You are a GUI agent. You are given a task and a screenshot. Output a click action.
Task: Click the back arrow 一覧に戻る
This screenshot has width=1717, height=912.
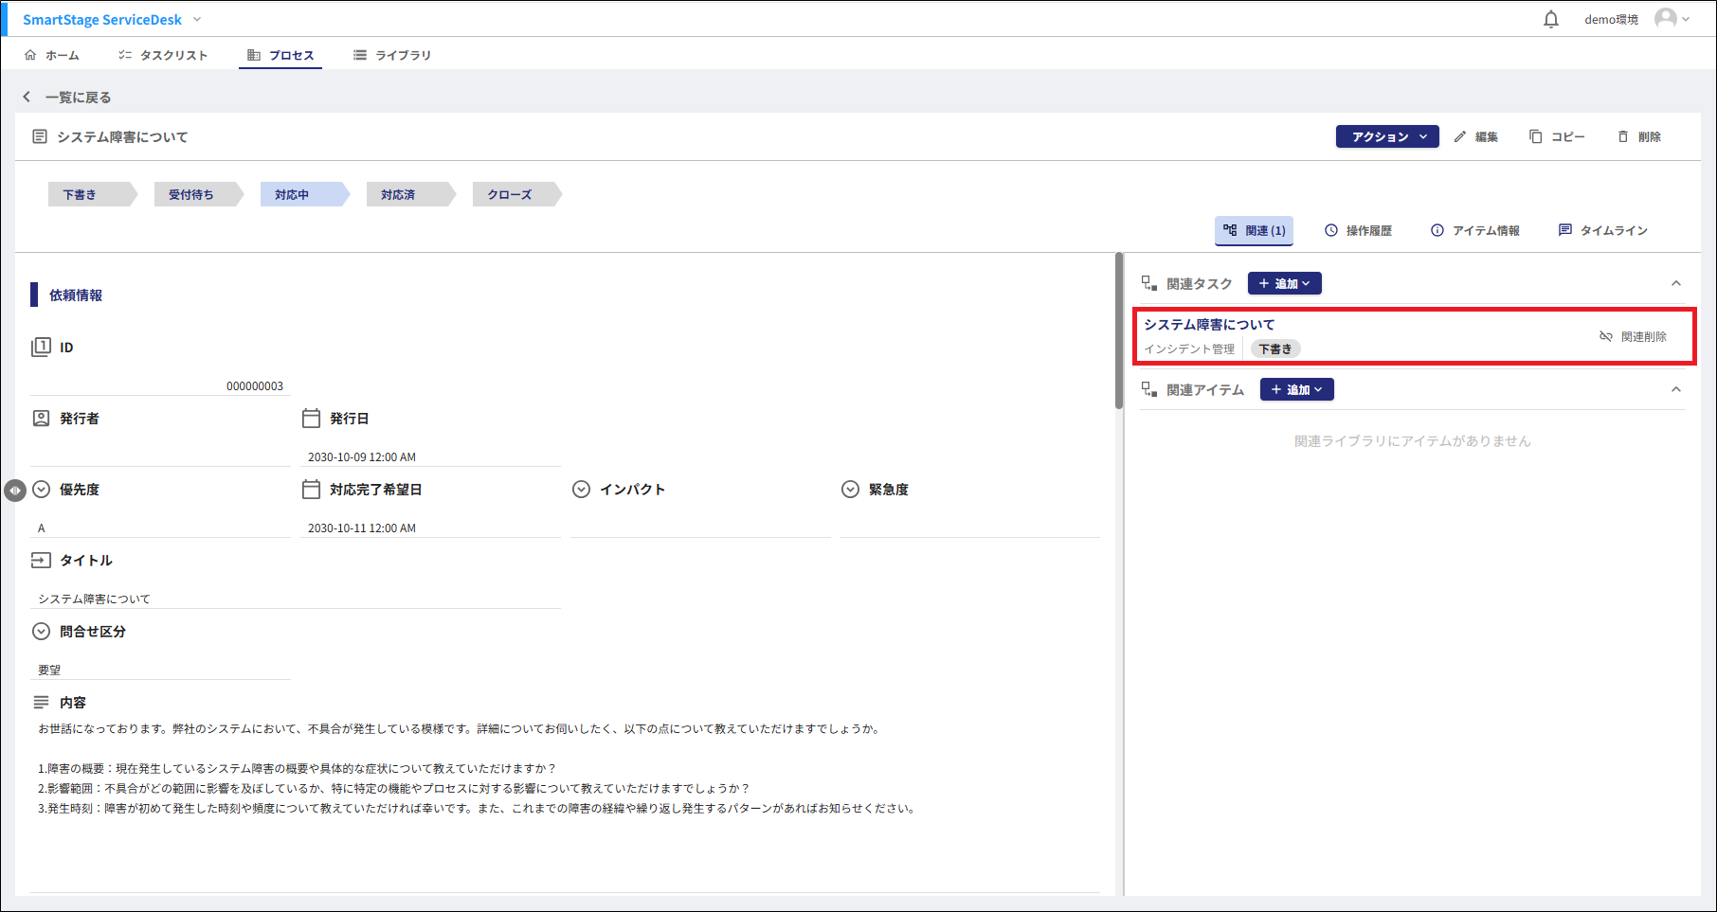pyautogui.click(x=27, y=98)
